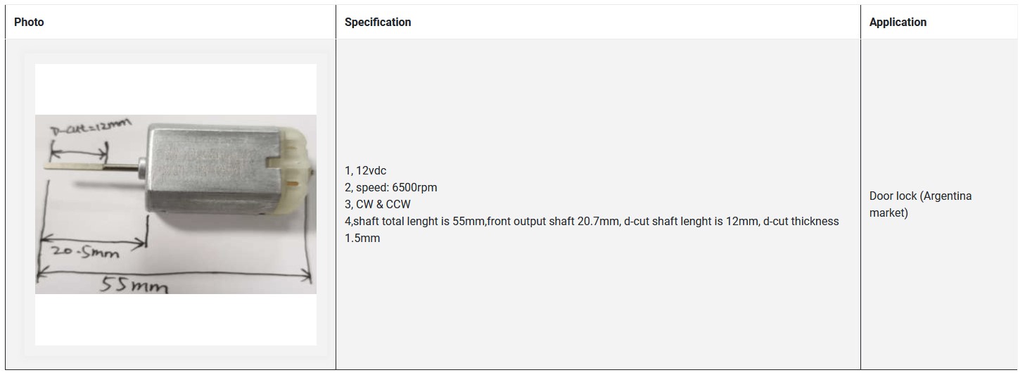This screenshot has width=1025, height=375.
Task: Select the 12vdc specification line
Action: pos(365,170)
